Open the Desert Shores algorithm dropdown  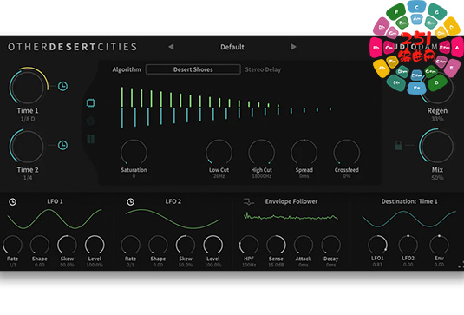pos(193,69)
